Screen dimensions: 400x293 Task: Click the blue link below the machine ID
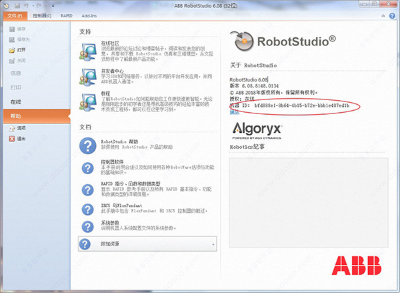point(235,112)
